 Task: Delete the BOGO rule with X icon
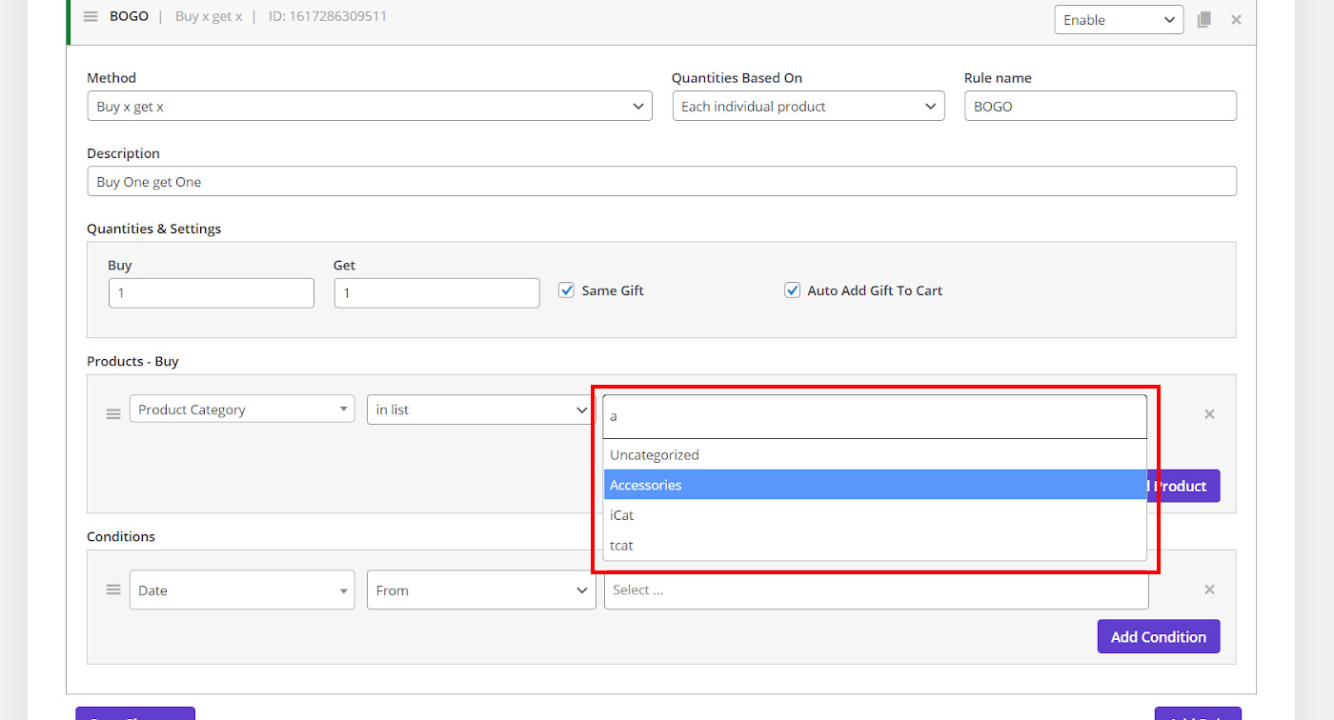coord(1236,19)
